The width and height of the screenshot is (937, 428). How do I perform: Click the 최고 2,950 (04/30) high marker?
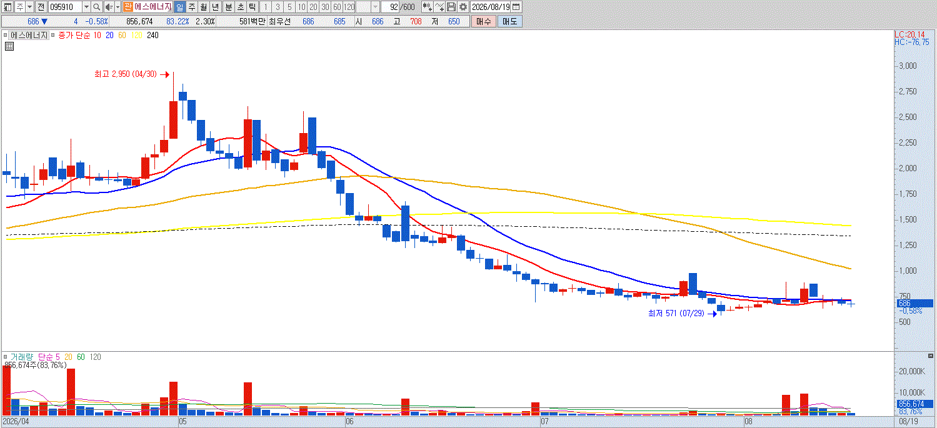click(x=132, y=74)
